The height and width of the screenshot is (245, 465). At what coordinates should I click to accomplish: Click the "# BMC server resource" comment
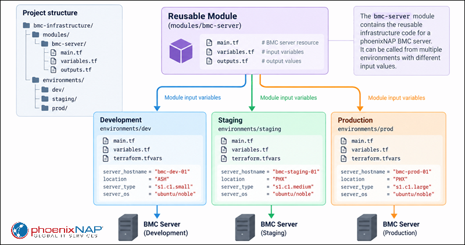point(290,42)
